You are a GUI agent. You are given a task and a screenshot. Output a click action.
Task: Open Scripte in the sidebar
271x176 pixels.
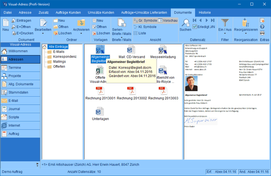tap(20, 117)
